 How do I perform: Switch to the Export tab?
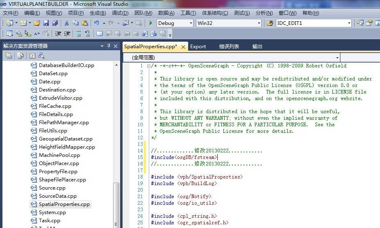(198, 47)
